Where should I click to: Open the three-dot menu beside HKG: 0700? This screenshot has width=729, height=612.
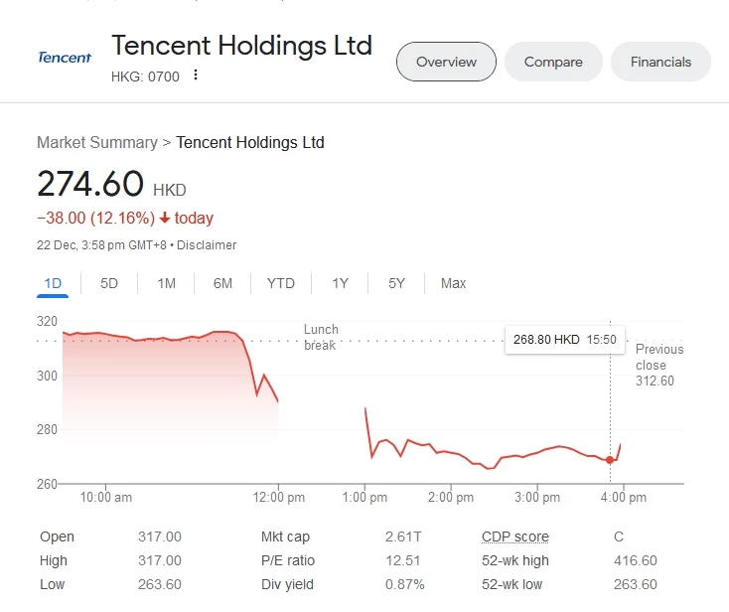[196, 75]
